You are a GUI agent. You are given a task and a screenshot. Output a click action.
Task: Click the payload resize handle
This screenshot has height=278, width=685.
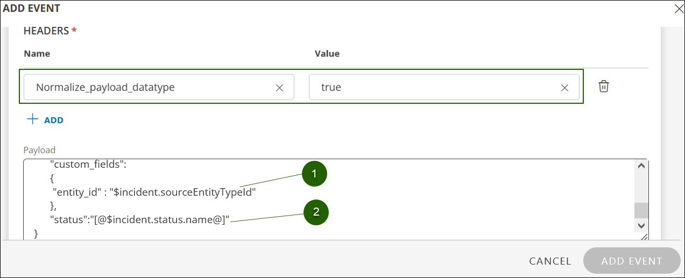click(x=643, y=237)
